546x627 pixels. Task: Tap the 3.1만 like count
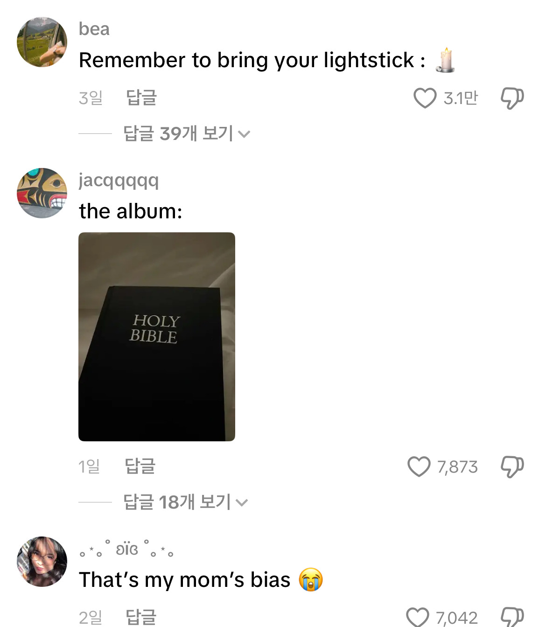[461, 98]
